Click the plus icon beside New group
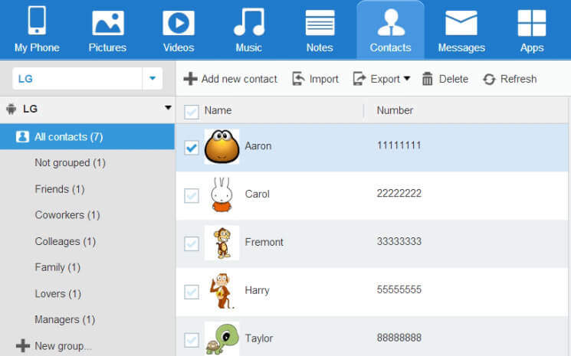571x356 pixels. (23, 345)
